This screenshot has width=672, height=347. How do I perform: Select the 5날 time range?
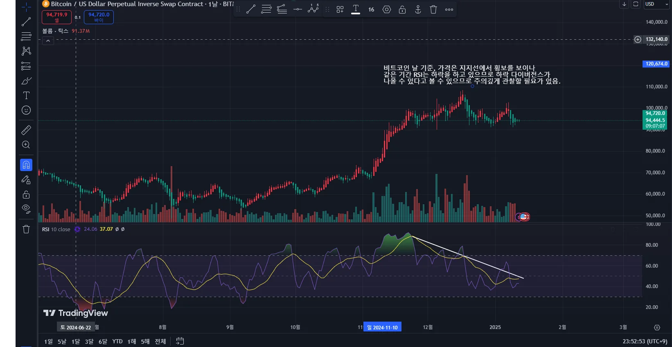[x=62, y=341]
